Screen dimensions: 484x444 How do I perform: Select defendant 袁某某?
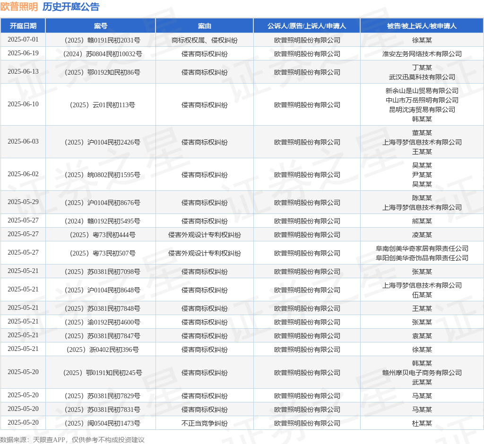[422, 336]
